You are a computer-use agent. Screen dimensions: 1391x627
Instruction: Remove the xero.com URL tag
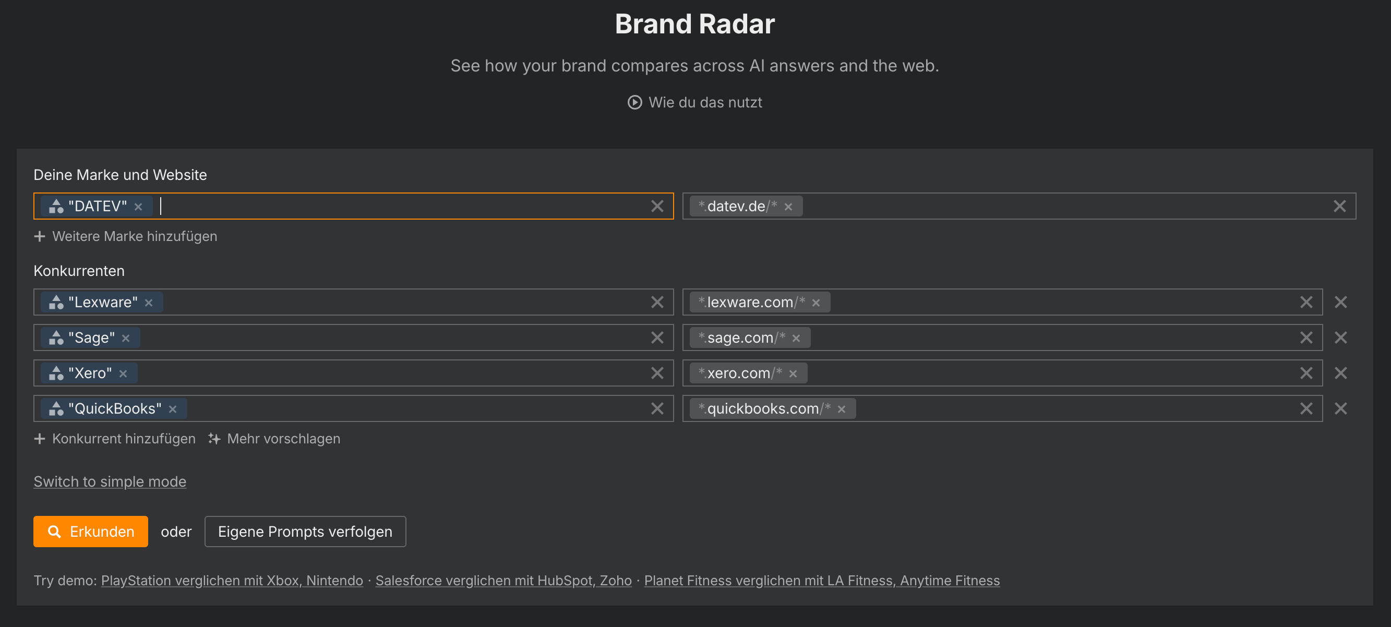point(793,373)
